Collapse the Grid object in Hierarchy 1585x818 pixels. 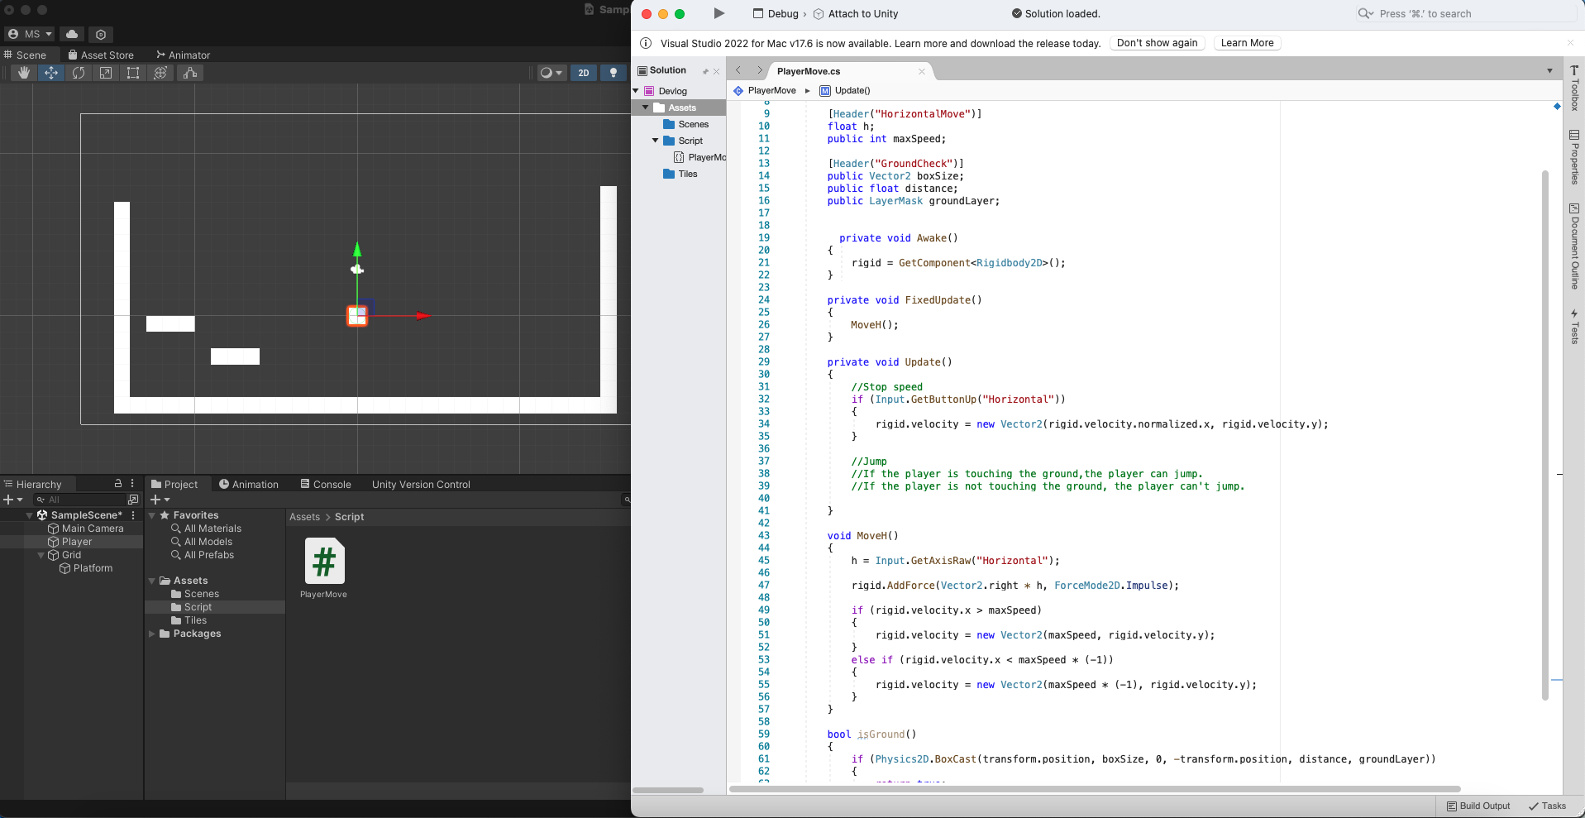coord(41,555)
